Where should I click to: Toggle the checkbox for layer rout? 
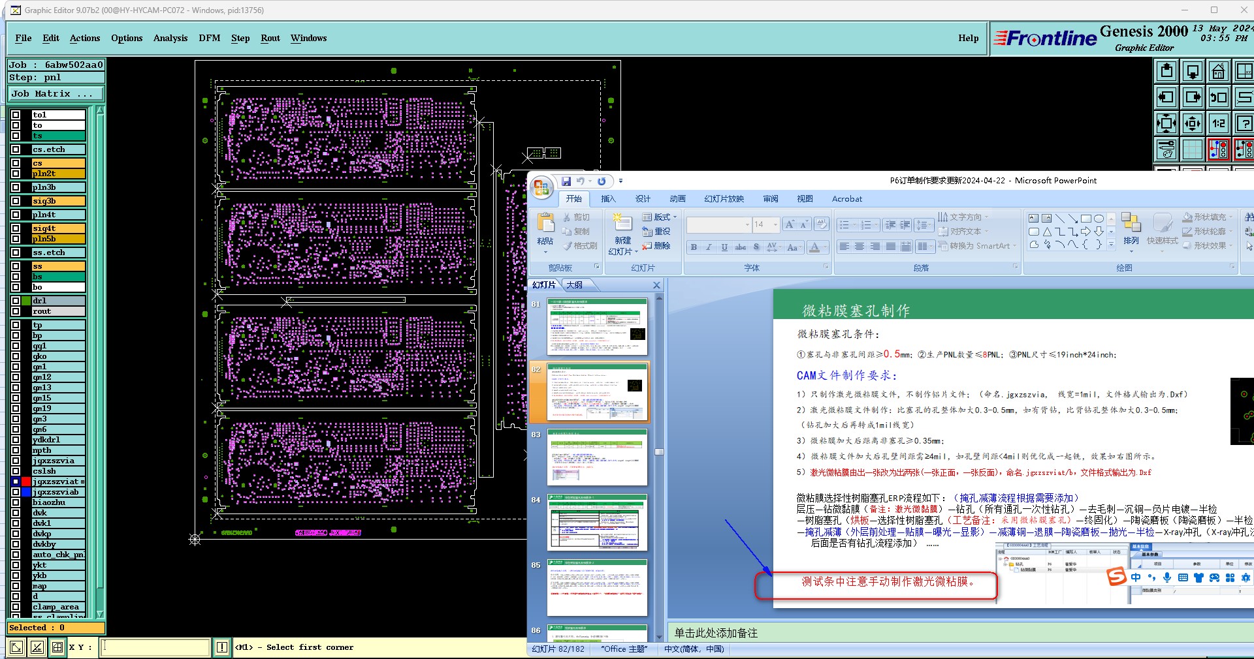(x=16, y=311)
